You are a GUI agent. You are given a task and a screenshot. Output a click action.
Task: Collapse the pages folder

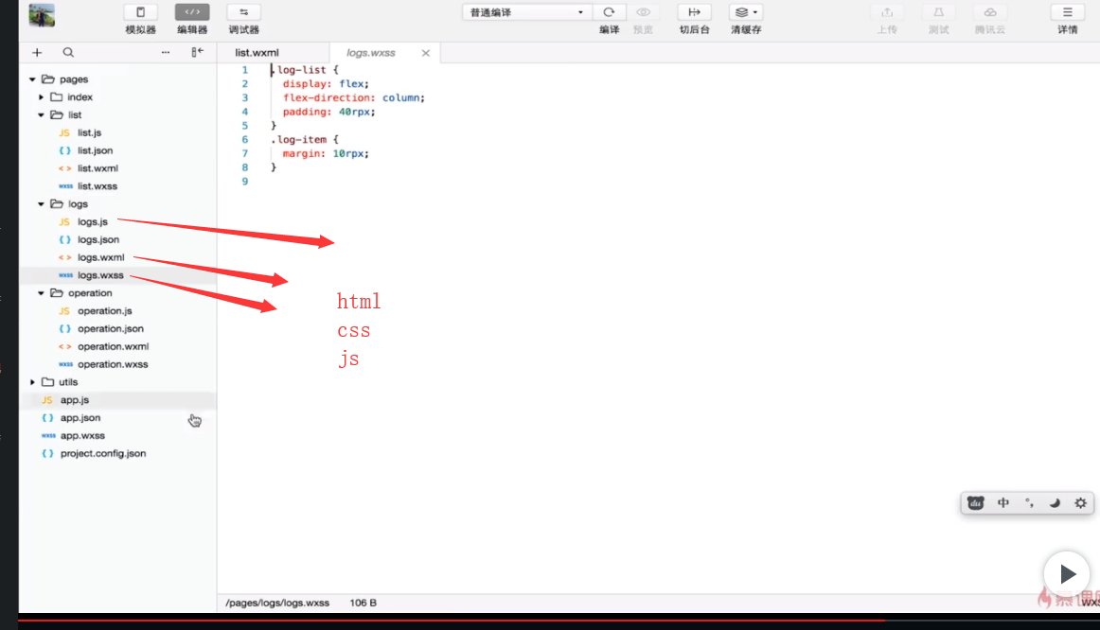click(32, 79)
